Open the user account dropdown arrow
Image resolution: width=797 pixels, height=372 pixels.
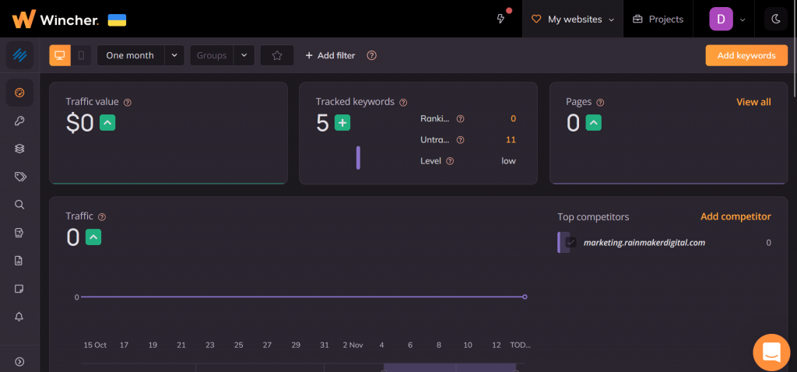(x=743, y=19)
